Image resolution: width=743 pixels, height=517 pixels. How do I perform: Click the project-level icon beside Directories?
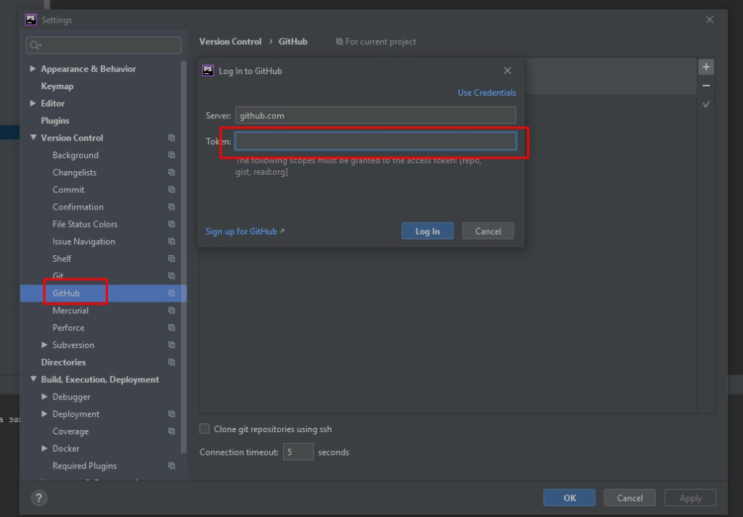[171, 362]
